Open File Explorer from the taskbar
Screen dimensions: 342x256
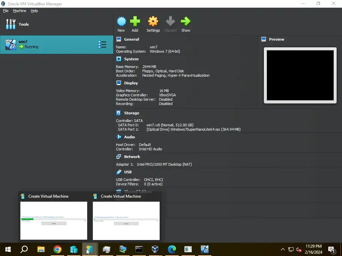(x=41, y=249)
